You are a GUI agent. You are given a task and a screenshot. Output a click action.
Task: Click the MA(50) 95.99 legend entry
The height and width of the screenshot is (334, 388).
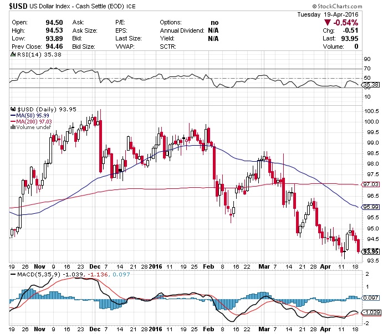point(30,115)
